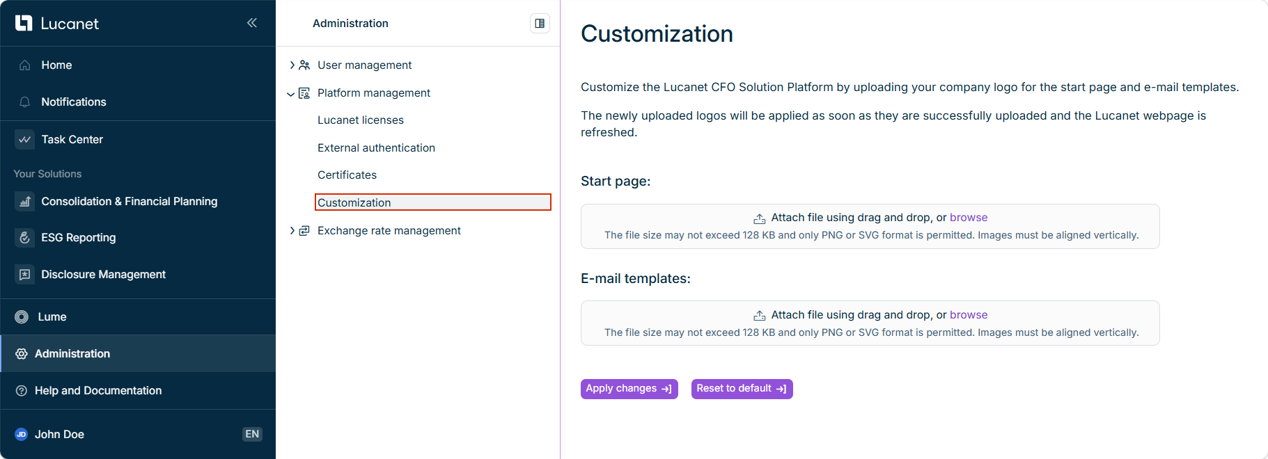Select User management label

tap(364, 65)
